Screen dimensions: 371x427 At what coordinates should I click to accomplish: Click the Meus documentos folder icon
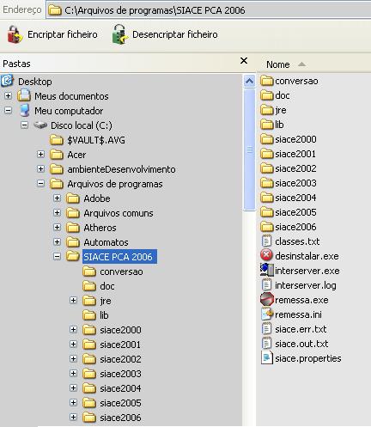click(x=24, y=95)
